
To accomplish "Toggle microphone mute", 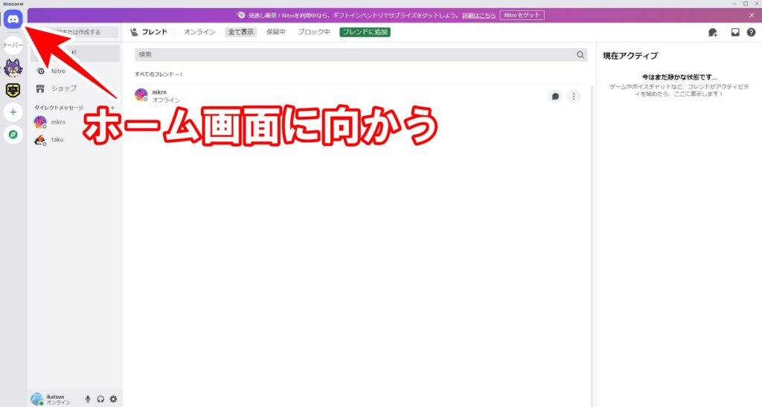I will [88, 400].
